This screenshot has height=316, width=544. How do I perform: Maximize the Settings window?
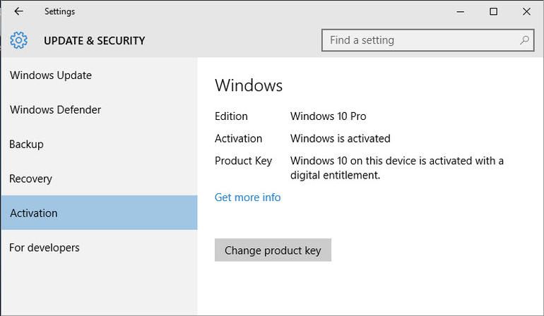point(493,11)
